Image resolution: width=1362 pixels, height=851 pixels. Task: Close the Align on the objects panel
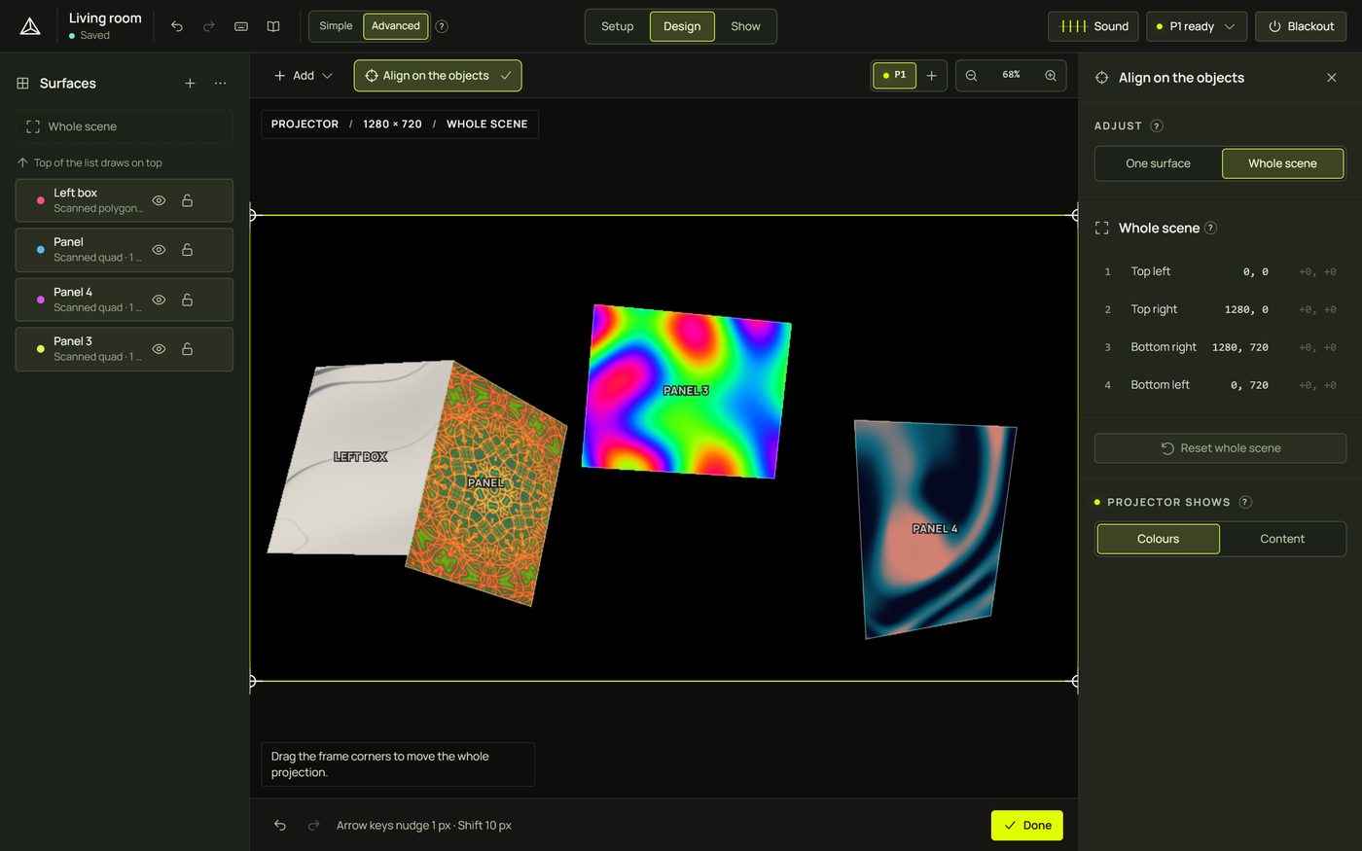pos(1332,78)
